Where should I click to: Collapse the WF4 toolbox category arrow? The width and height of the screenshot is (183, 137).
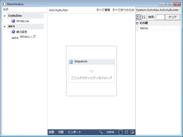coord(4,26)
